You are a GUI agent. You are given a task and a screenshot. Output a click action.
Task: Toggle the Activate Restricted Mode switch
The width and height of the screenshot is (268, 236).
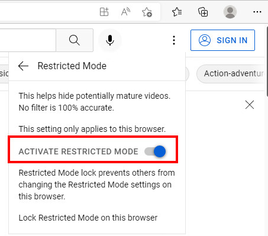tap(155, 151)
